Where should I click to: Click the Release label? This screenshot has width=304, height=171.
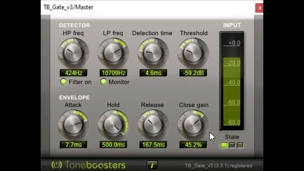[x=152, y=105]
